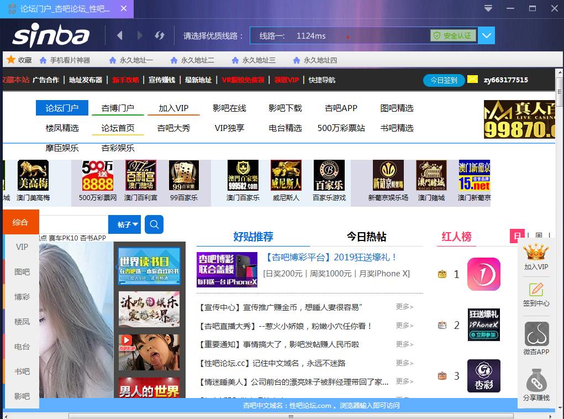Open the 签到中心 pencil icon

point(536,290)
